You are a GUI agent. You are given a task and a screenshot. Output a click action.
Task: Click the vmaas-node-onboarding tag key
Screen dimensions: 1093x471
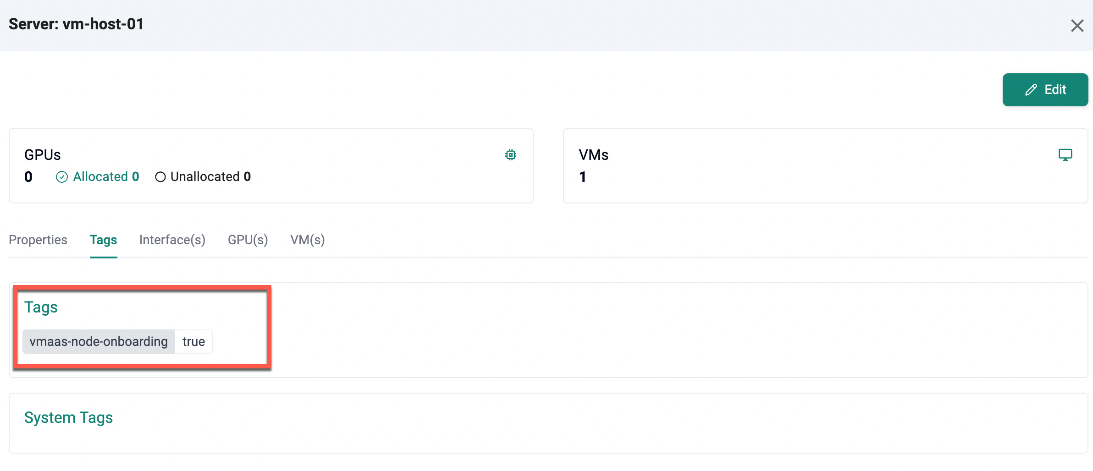(x=99, y=341)
